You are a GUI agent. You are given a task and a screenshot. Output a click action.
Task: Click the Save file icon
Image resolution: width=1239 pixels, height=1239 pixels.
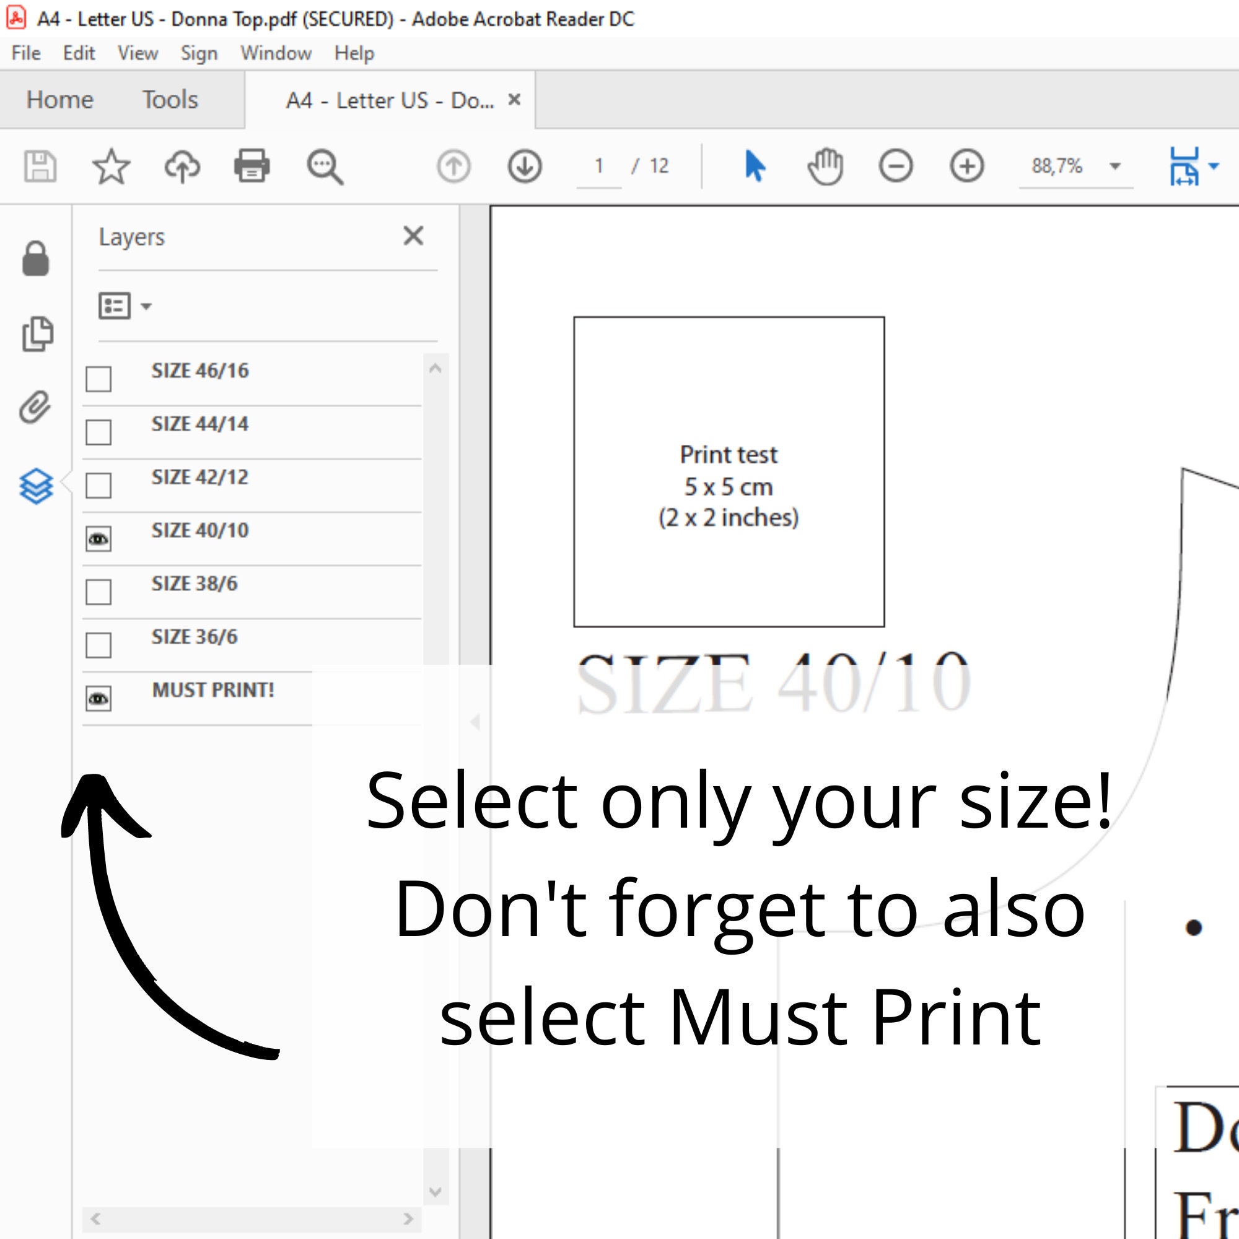[40, 166]
